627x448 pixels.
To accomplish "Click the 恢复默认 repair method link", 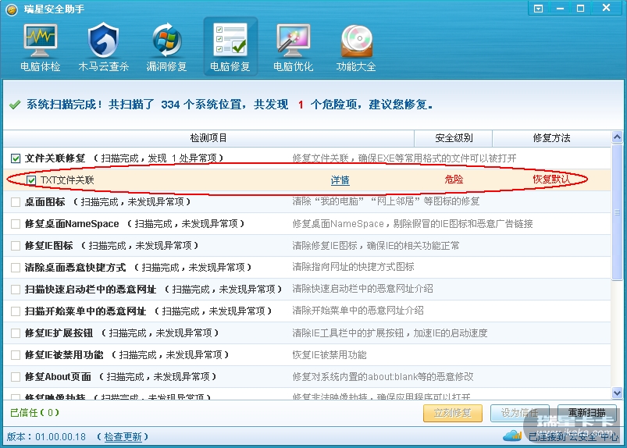I will (551, 180).
